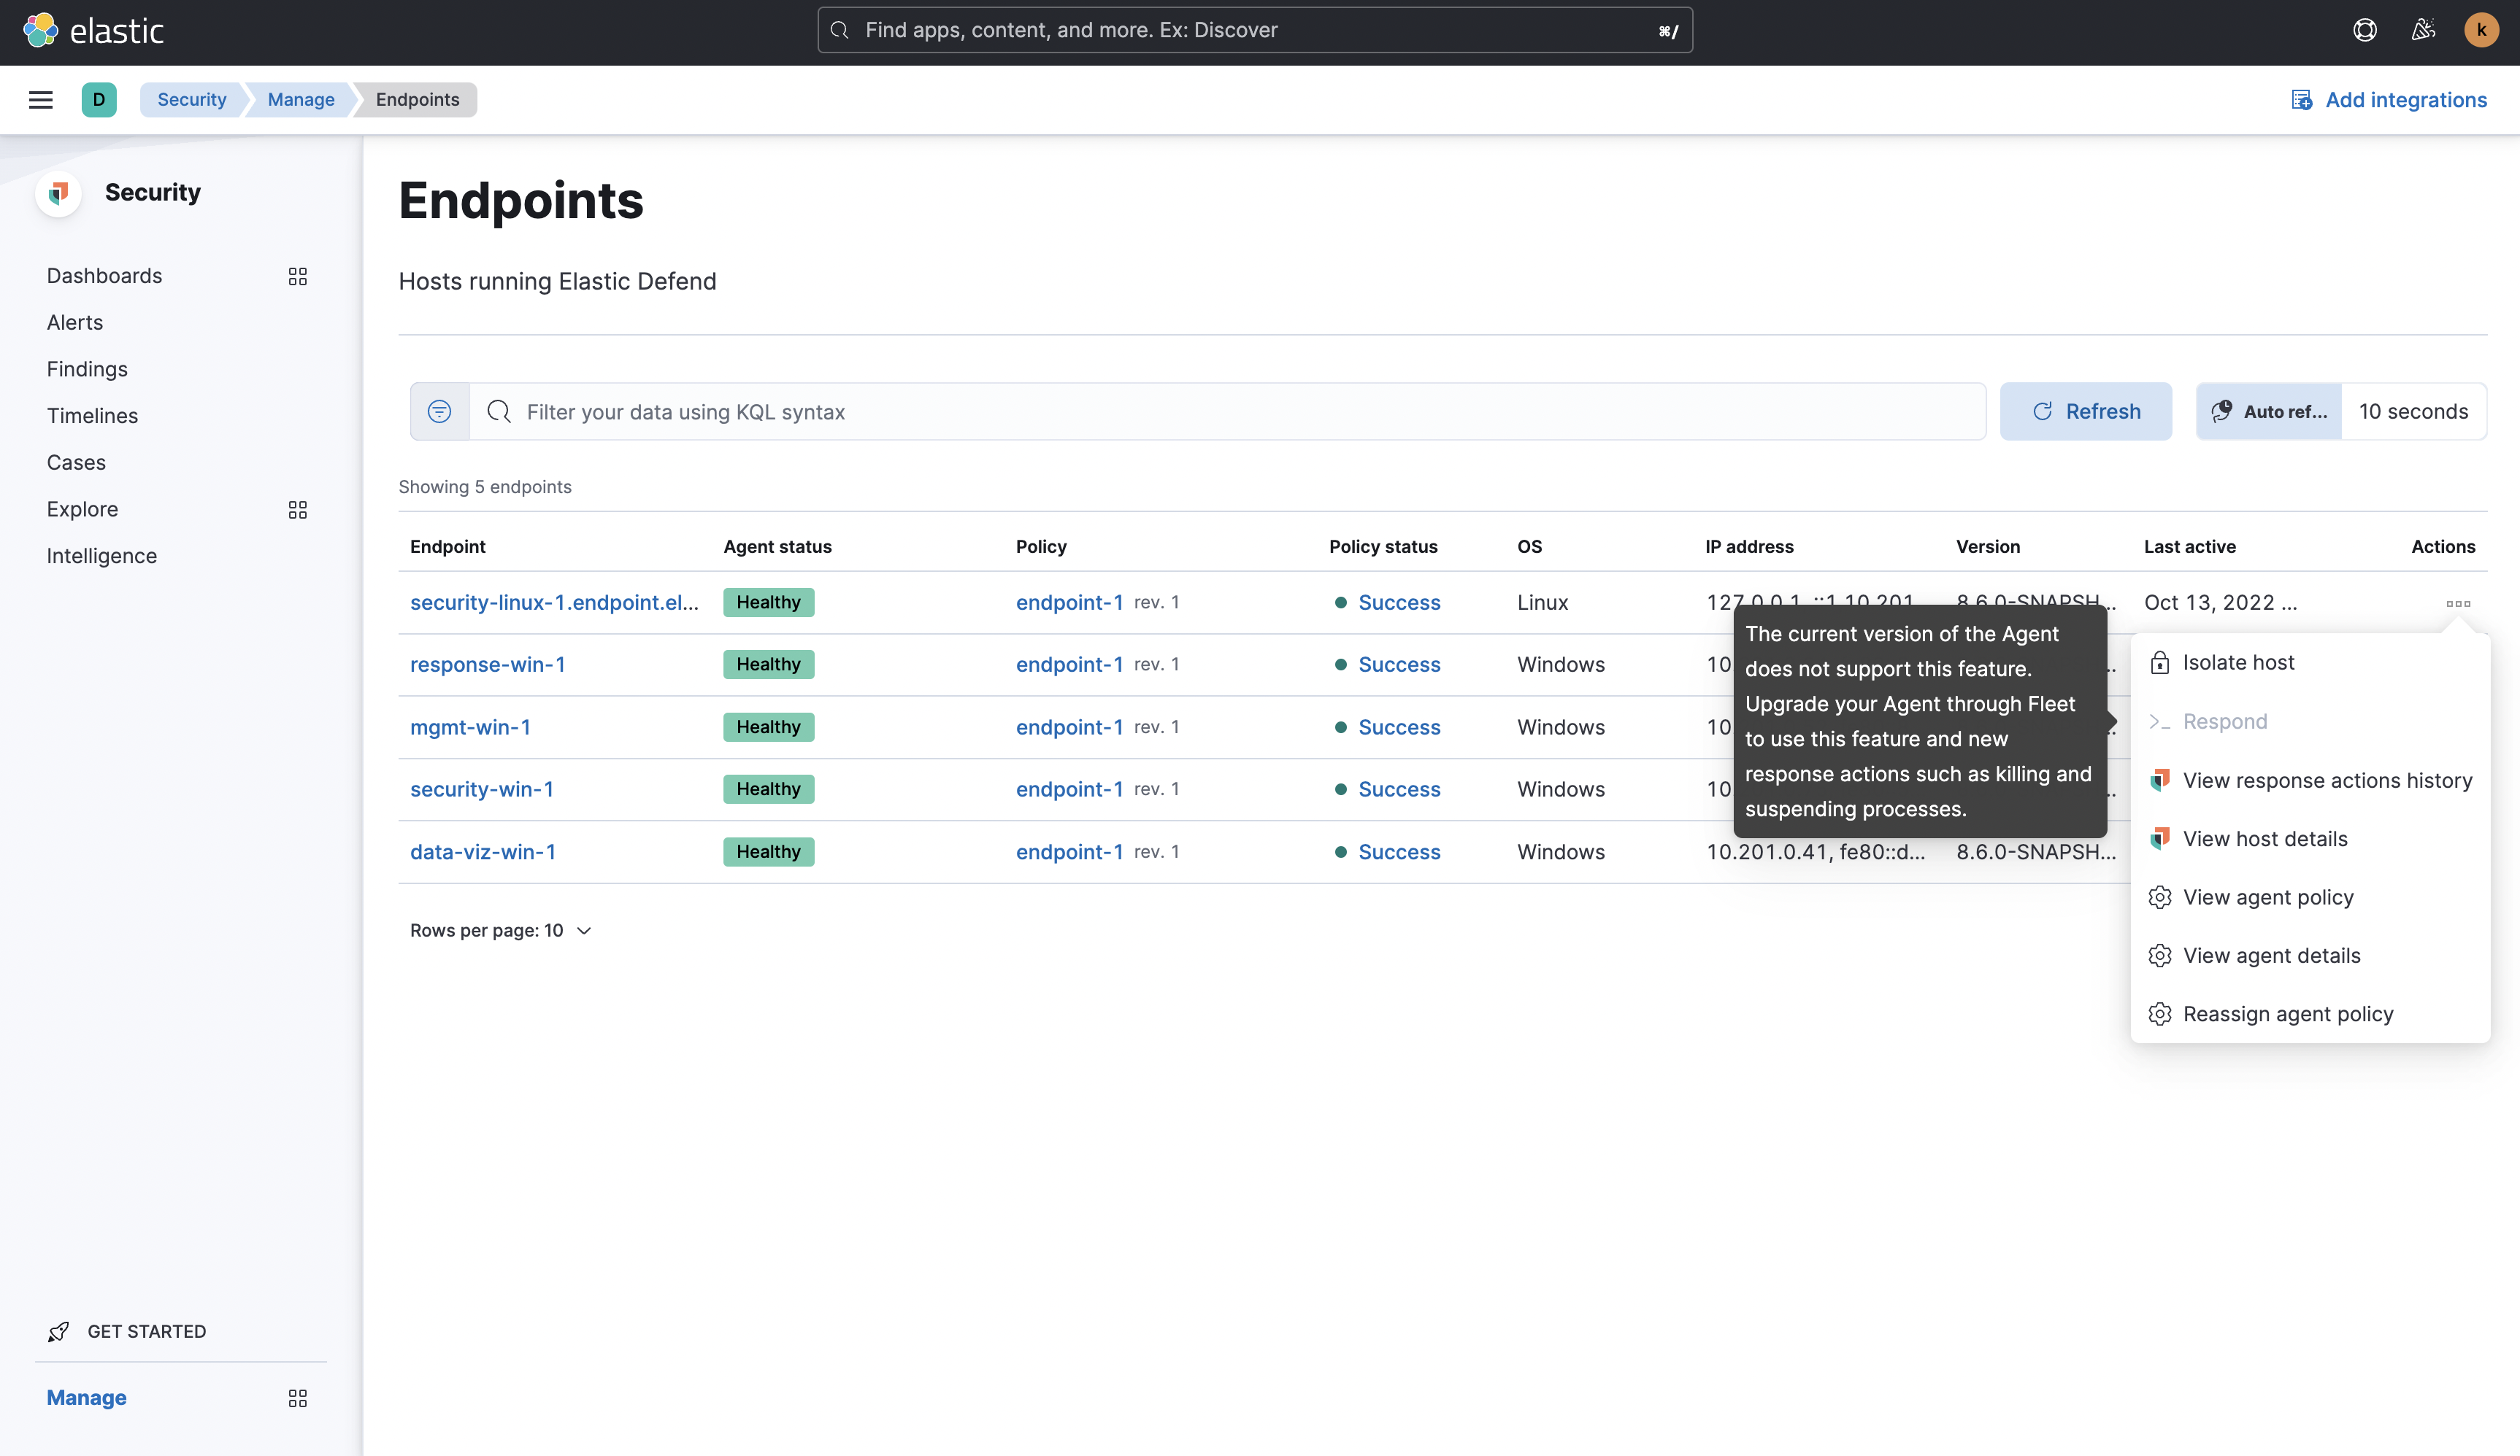Open the 10 seconds refresh interval selector
Screen dimensions: 2520x1456
coord(2413,411)
